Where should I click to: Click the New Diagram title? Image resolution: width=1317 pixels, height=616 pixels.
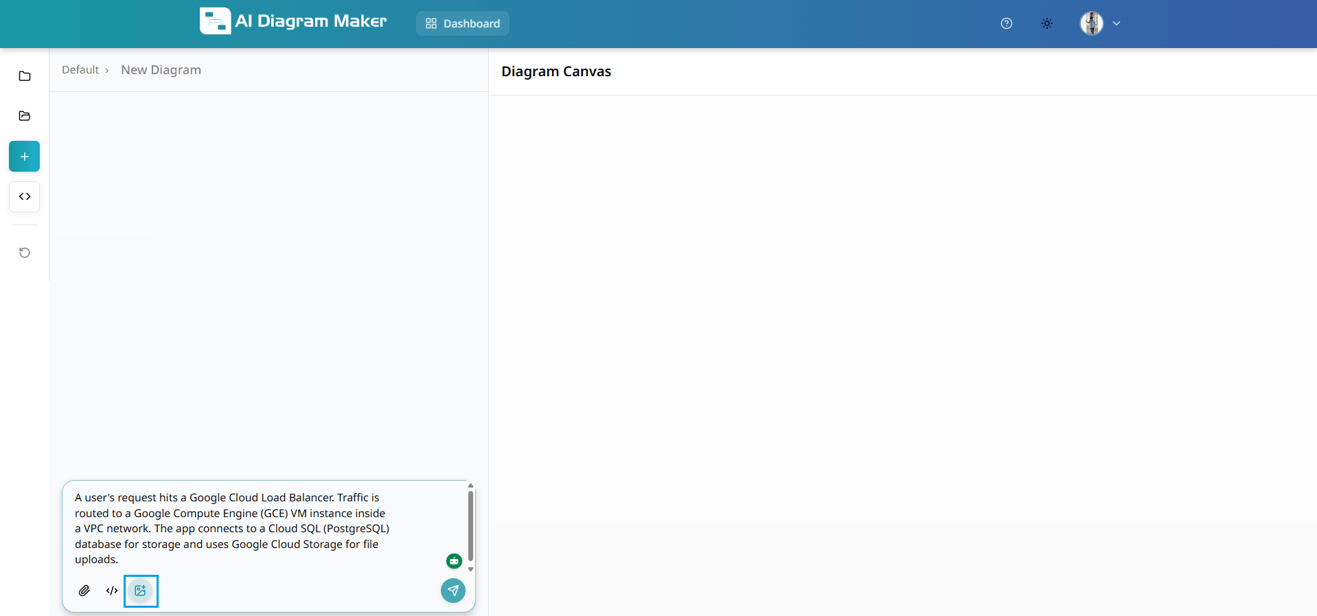[x=161, y=70]
